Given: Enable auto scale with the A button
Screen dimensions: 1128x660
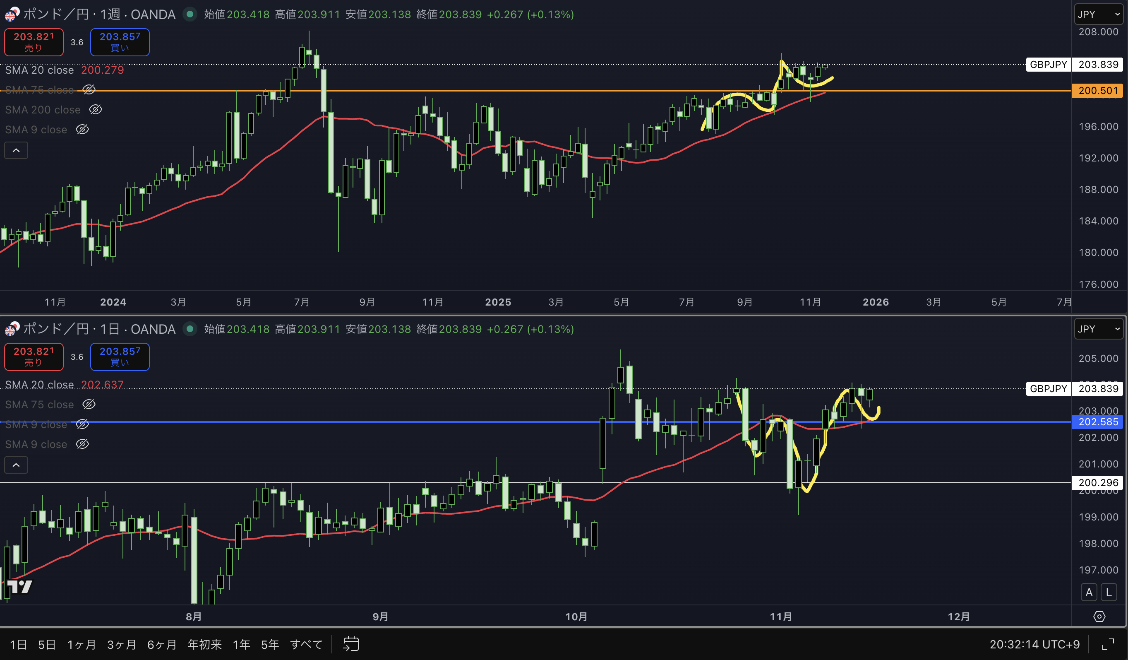Looking at the screenshot, I should coord(1089,593).
